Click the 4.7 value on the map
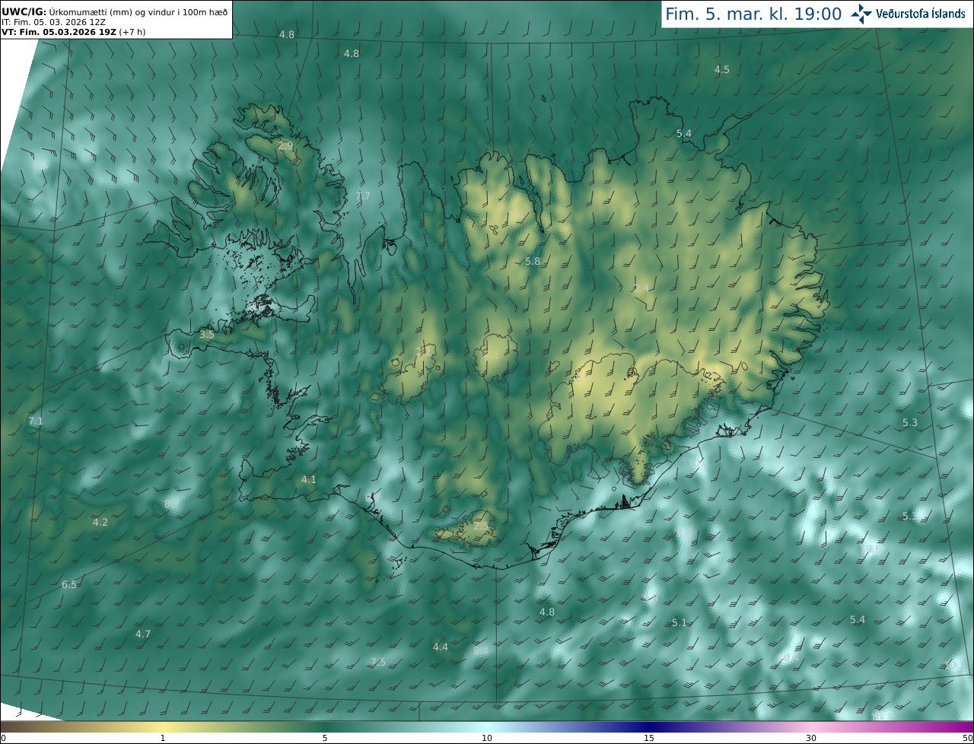Viewport: 974px width, 744px height. click(143, 634)
